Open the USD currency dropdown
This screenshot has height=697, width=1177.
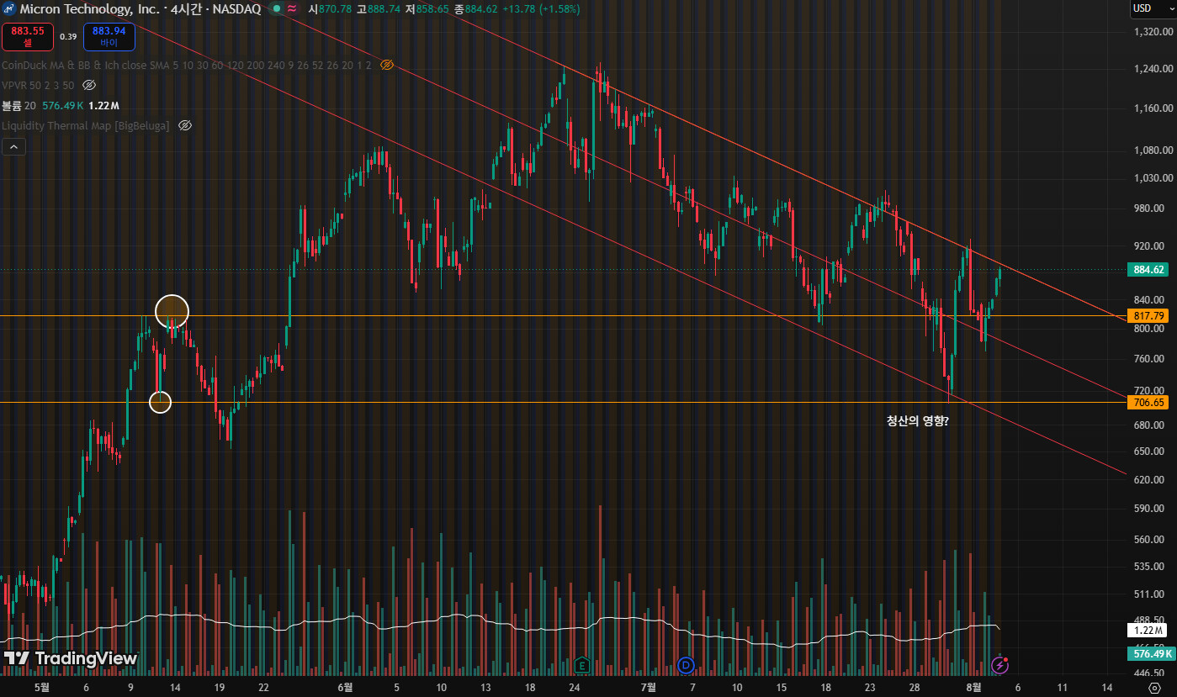point(1152,8)
